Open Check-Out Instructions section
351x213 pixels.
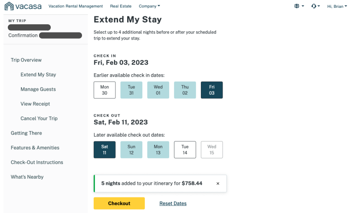pos(37,162)
